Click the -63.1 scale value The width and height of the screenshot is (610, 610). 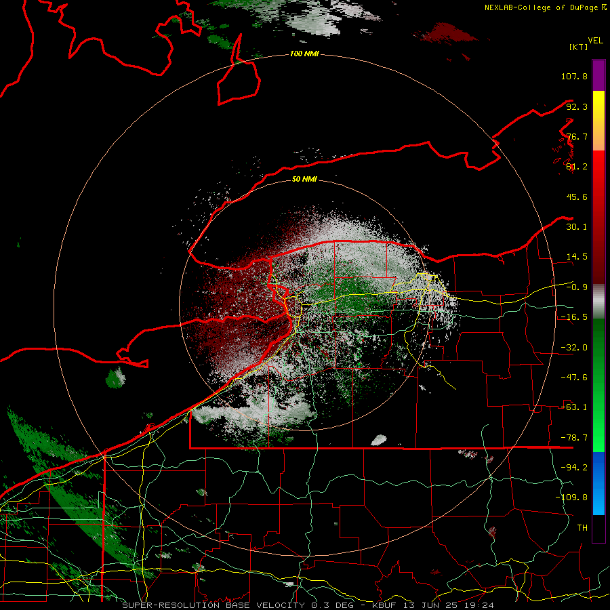[574, 407]
